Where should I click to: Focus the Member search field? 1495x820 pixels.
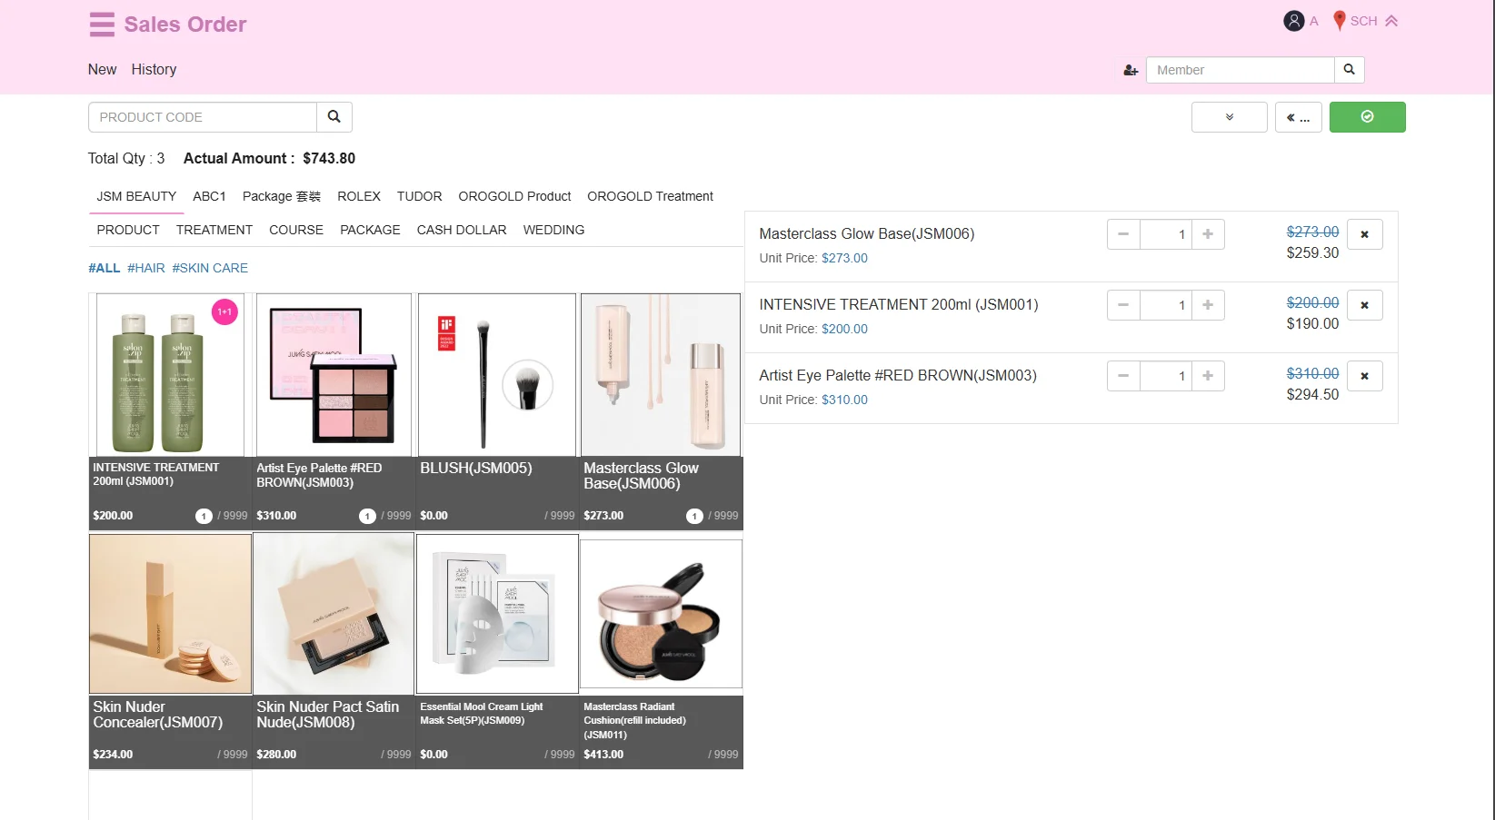click(1241, 70)
